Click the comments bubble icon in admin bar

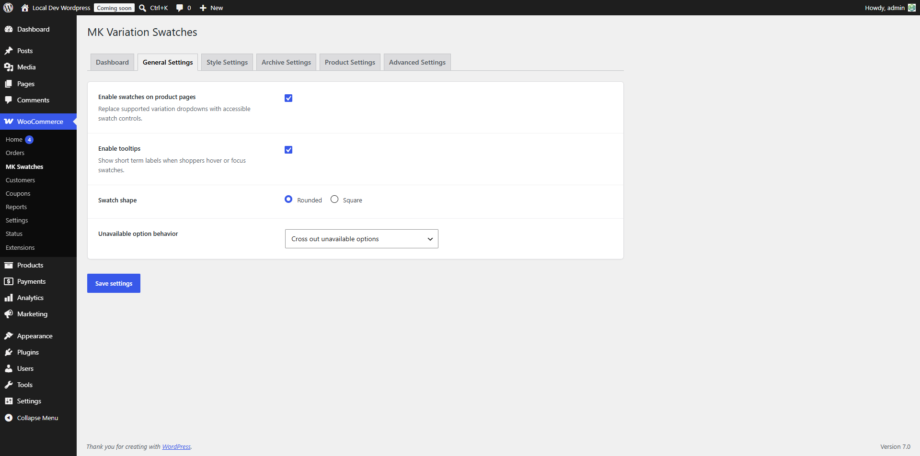180,8
